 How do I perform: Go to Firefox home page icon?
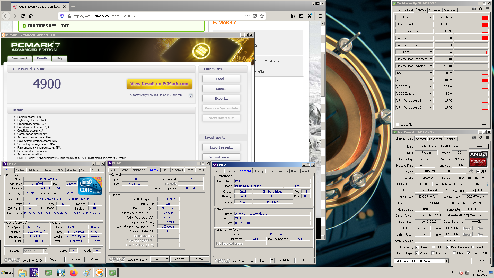point(31,16)
